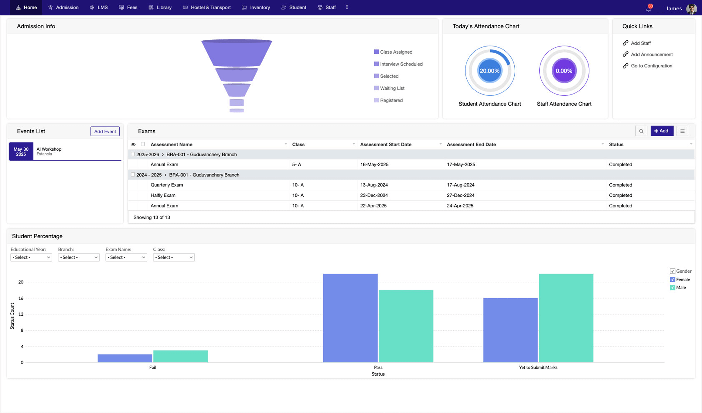The image size is (702, 413).
Task: Follow the Go to Configuration link
Action: (x=651, y=66)
